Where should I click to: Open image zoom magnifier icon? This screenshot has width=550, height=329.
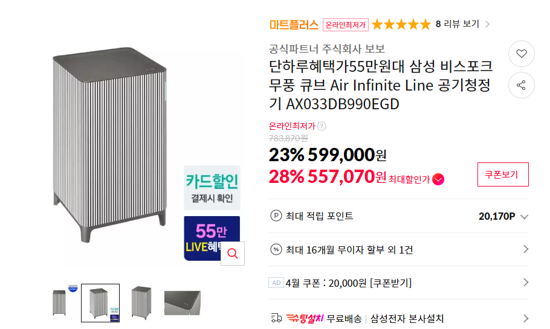click(232, 254)
